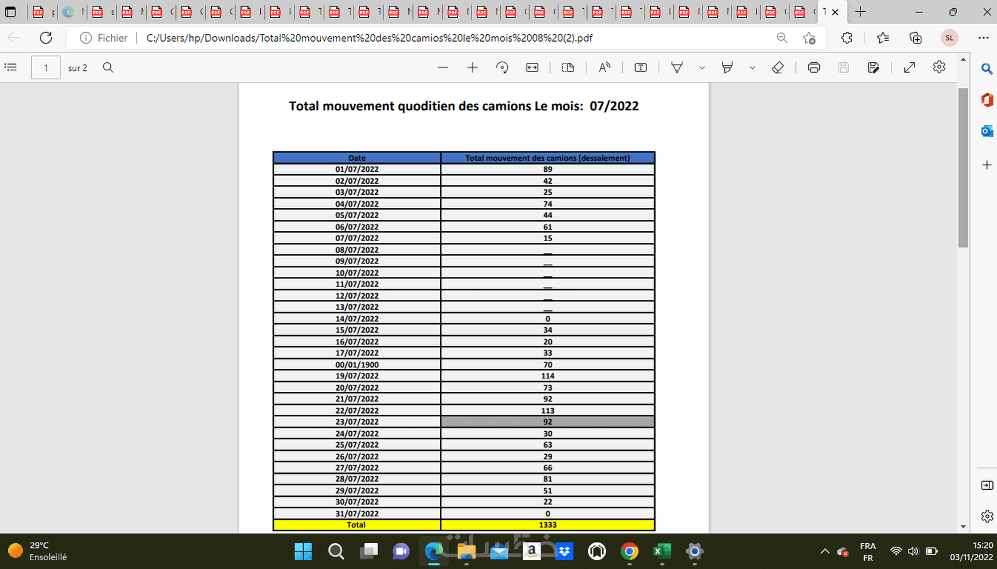Open the 29°C weather widget
Screen dimensions: 997x569
pos(38,551)
